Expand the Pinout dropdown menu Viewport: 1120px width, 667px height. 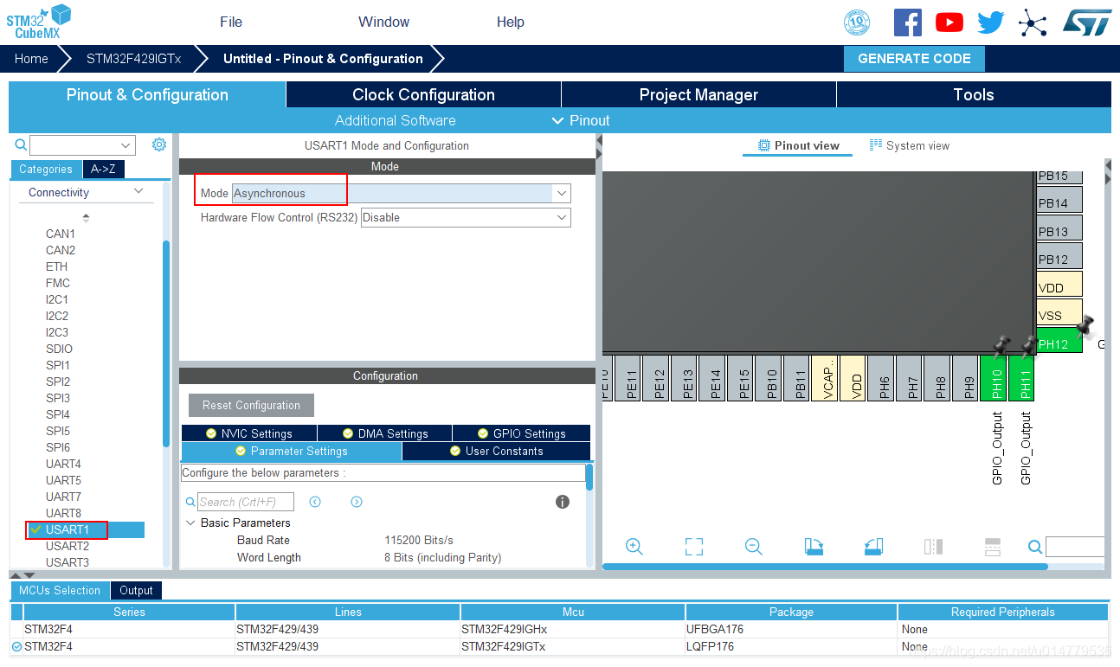click(581, 120)
